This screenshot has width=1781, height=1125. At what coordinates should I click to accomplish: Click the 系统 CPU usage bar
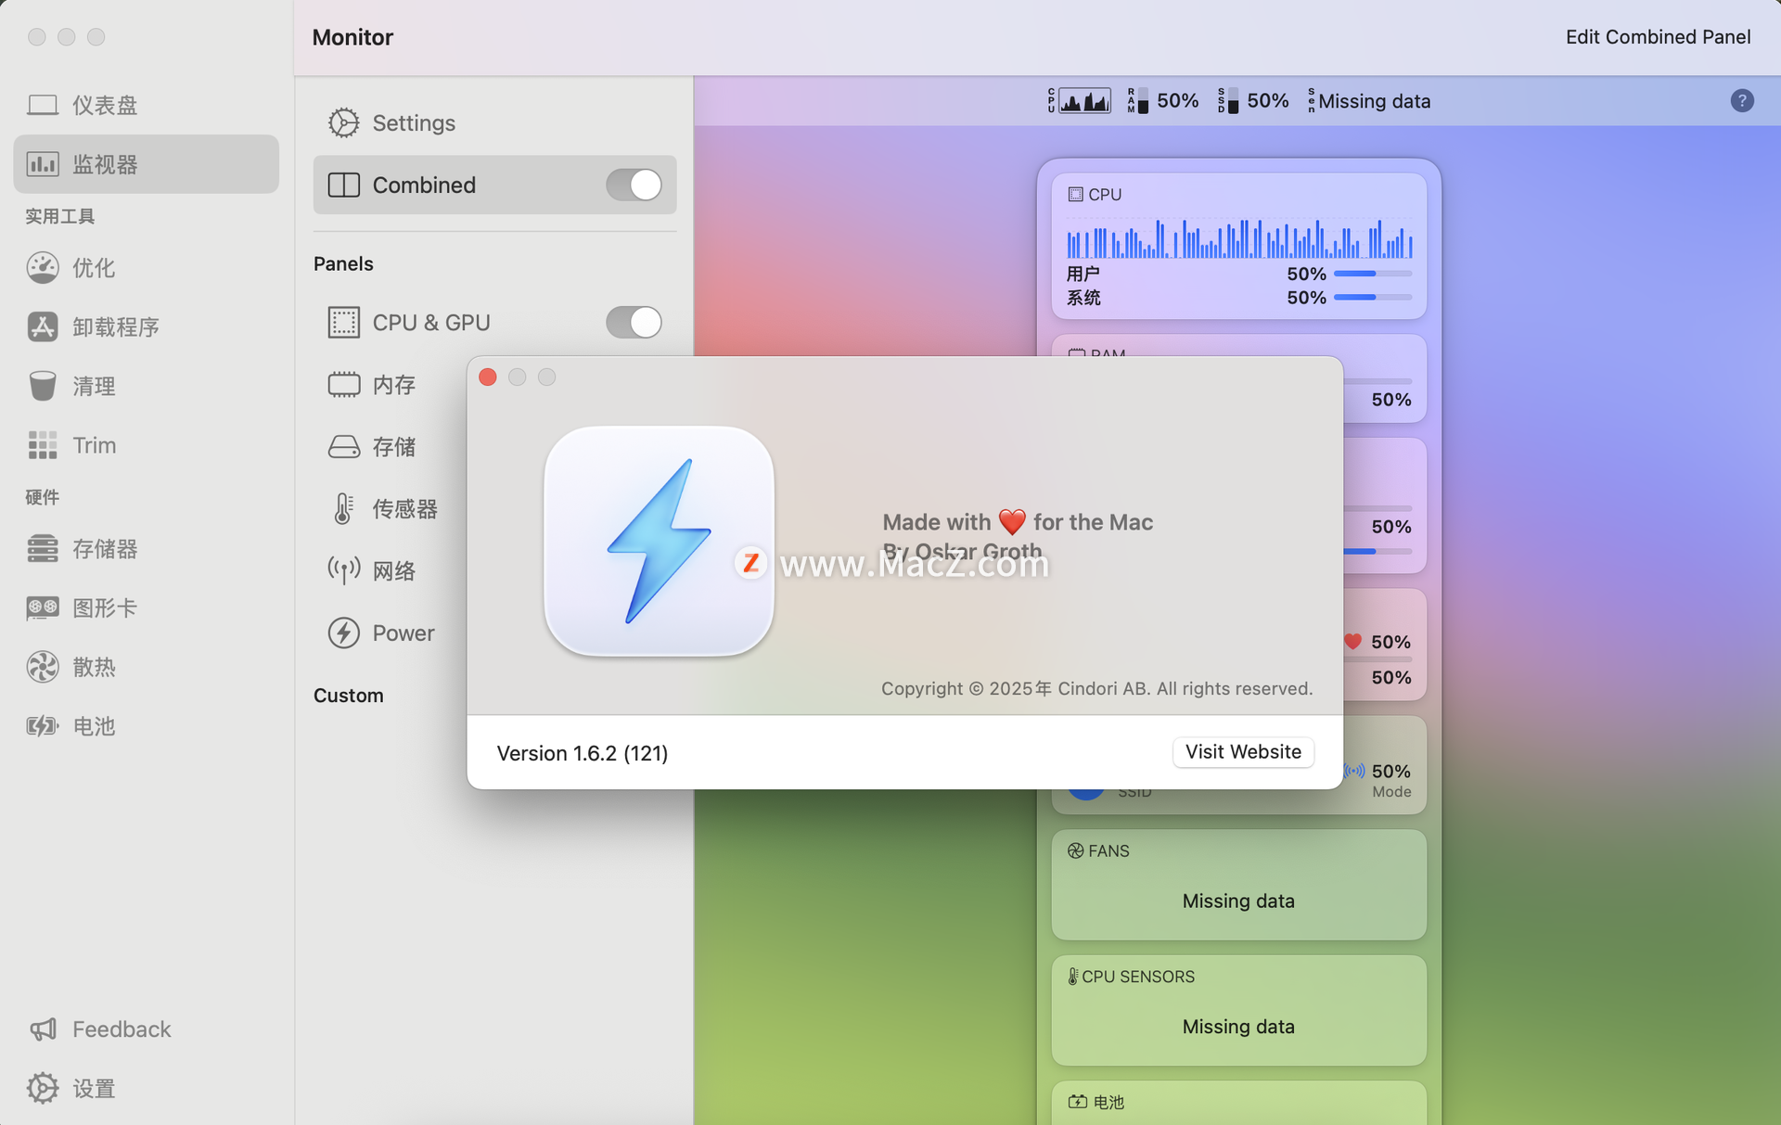coord(1373,297)
